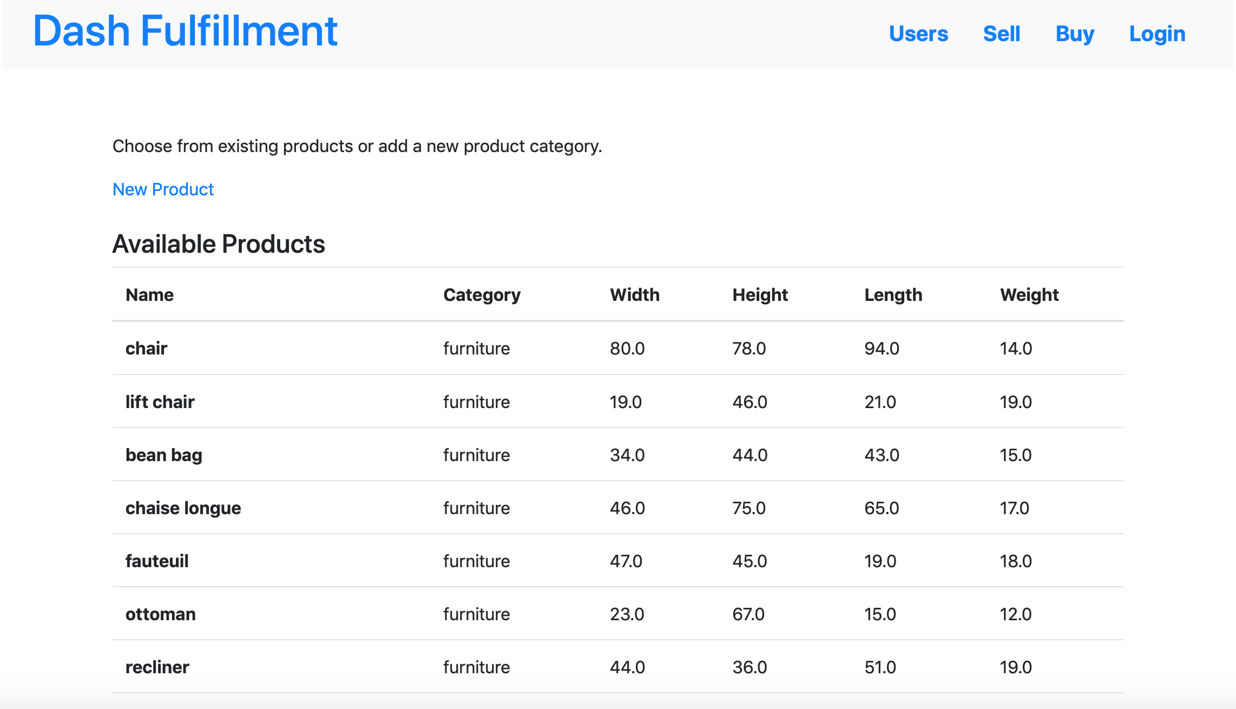Click the Login link

pos(1157,34)
